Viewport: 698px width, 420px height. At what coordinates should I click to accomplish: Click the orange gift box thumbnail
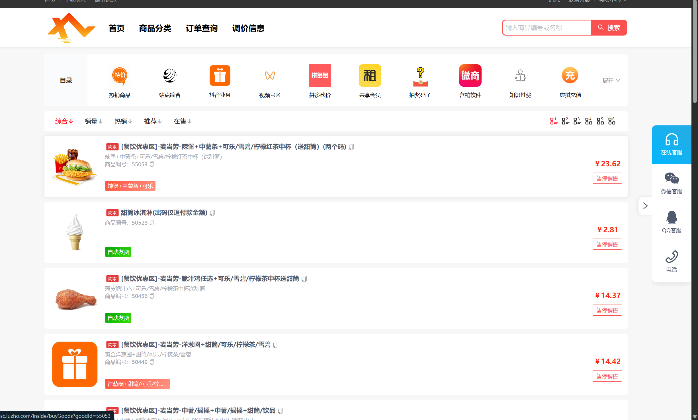tap(75, 364)
